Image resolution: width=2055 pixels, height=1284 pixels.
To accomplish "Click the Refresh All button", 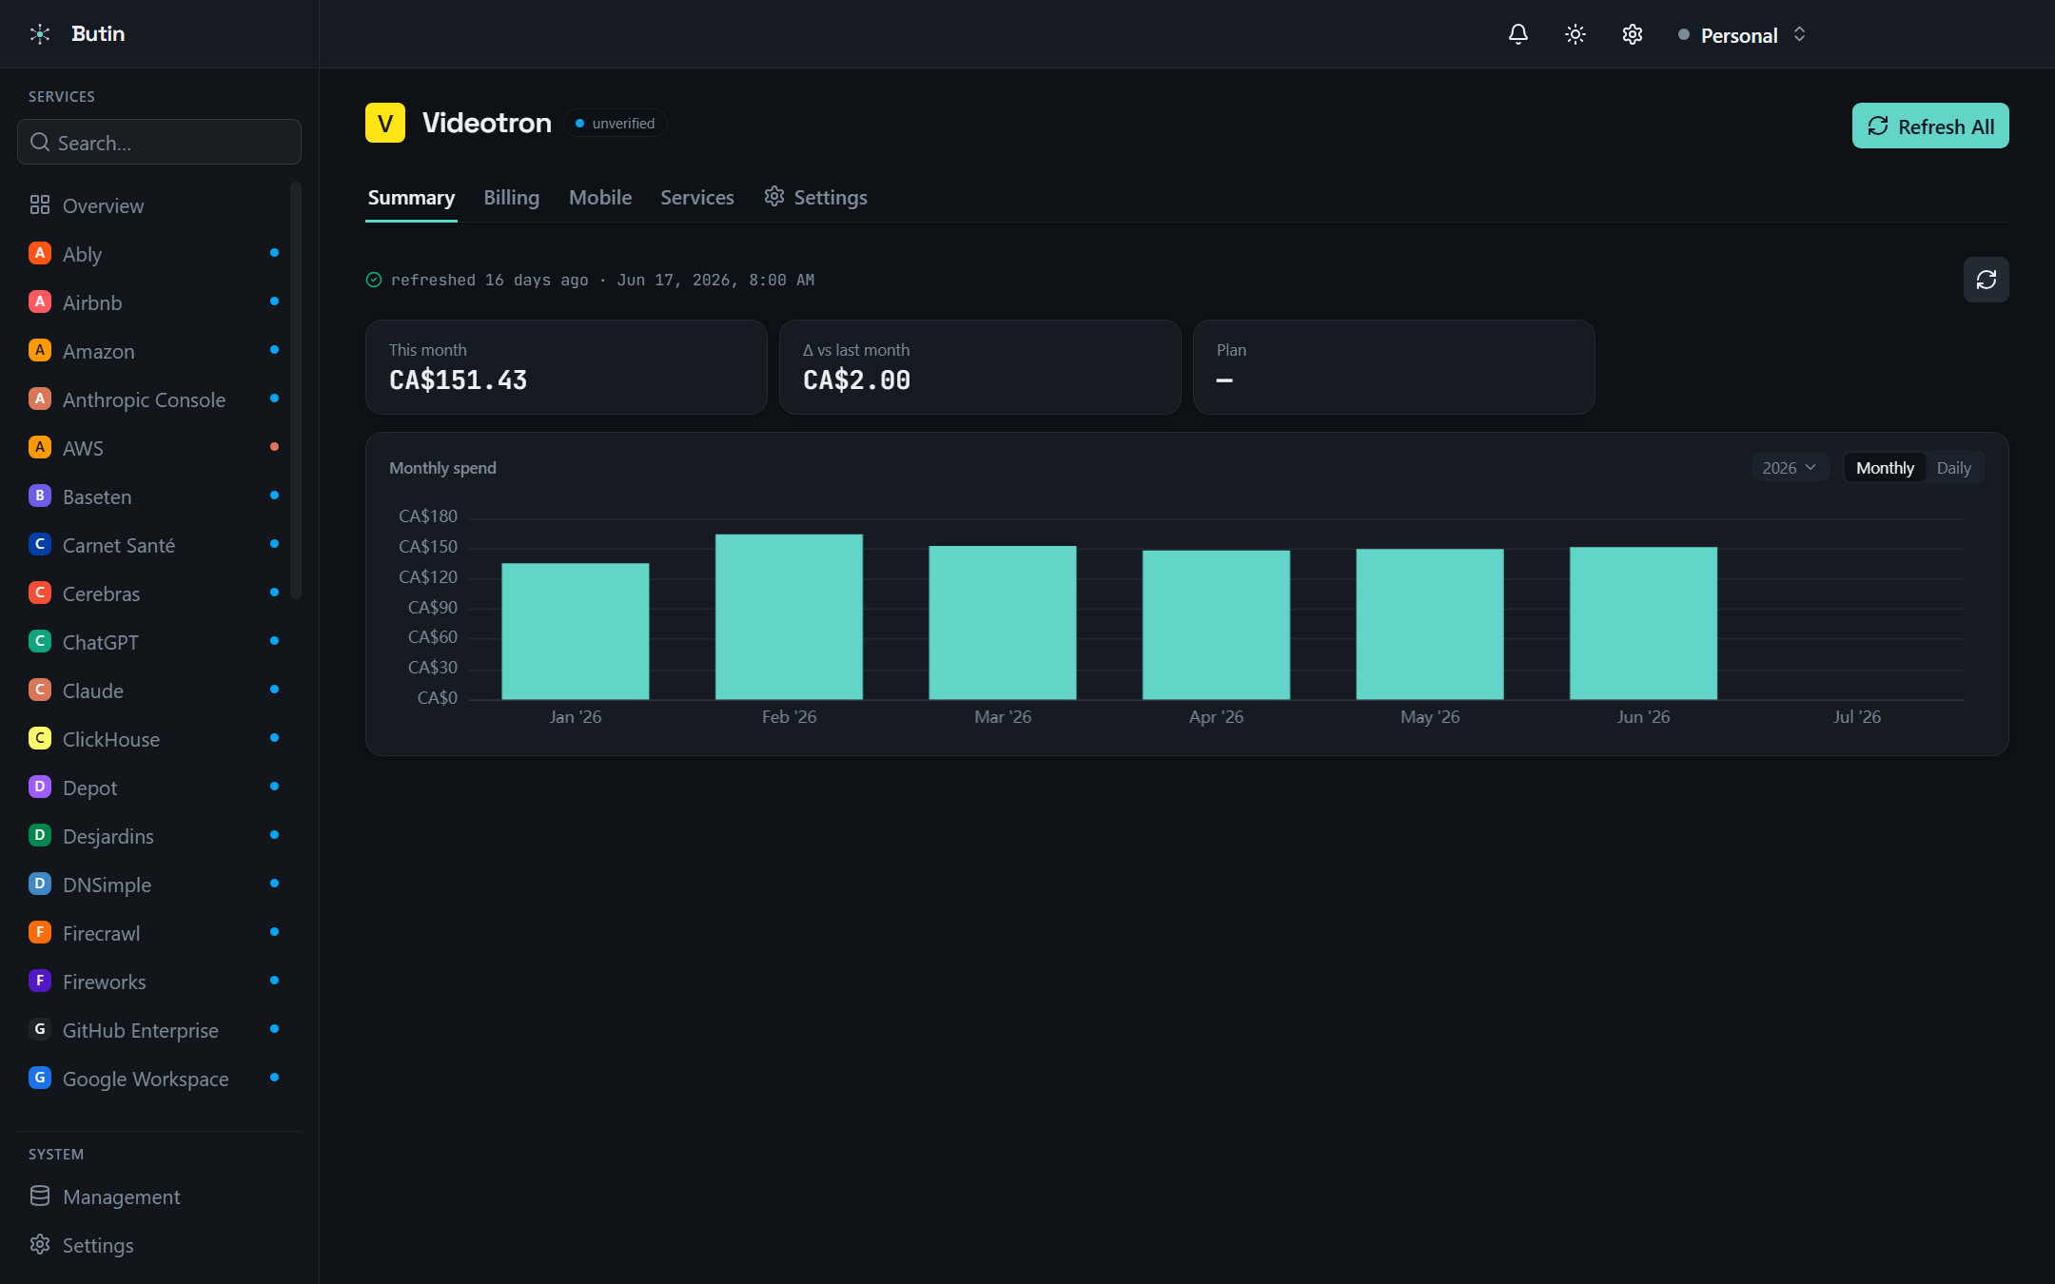I will [1930, 126].
